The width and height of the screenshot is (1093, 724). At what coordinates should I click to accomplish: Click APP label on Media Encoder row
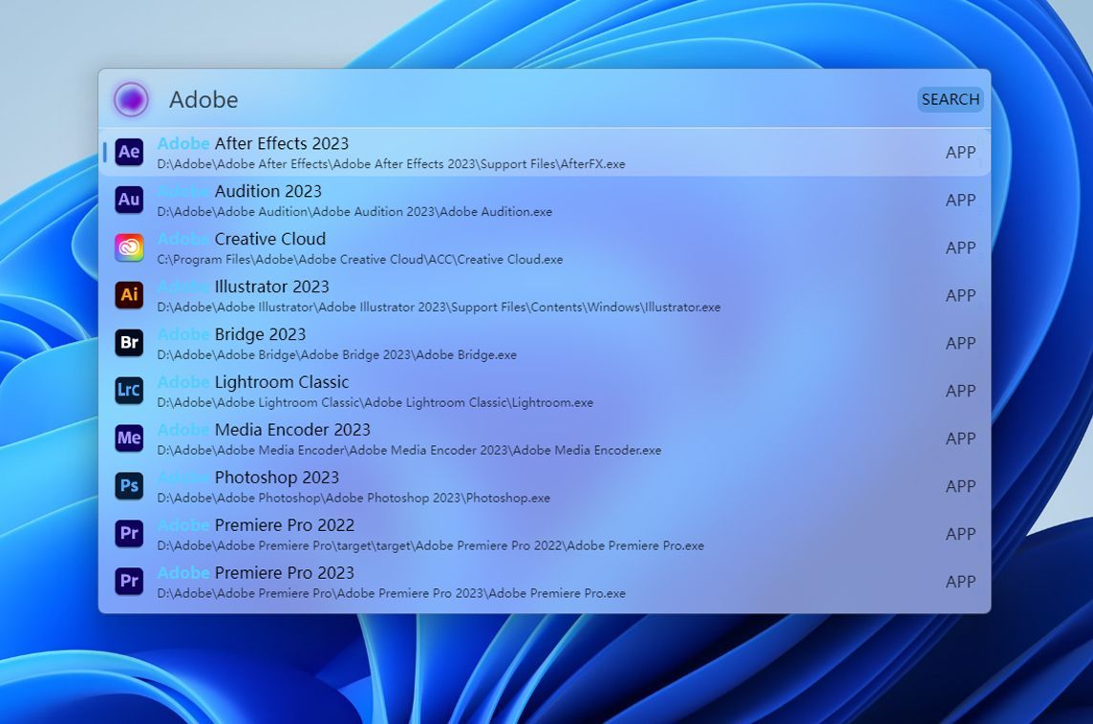(x=960, y=438)
